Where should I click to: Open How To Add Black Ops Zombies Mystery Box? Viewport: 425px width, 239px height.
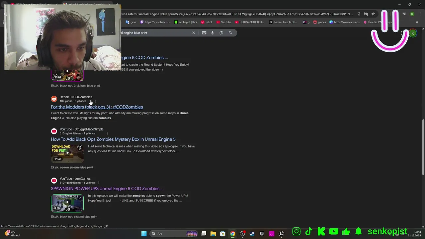click(x=113, y=139)
